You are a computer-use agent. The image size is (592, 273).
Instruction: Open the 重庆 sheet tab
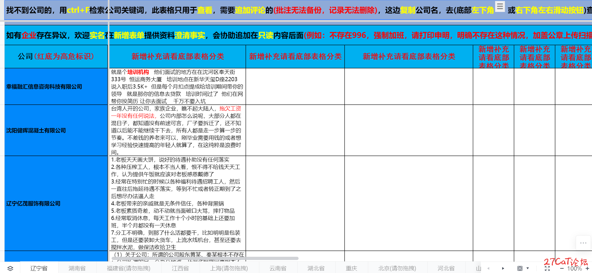click(352, 268)
